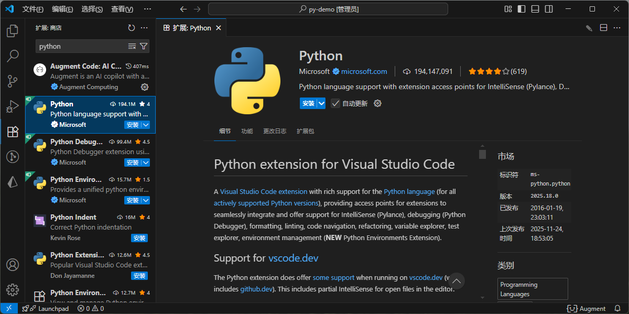This screenshot has height=314, width=629.
Task: Click the filter extensions funnel icon
Action: [144, 46]
